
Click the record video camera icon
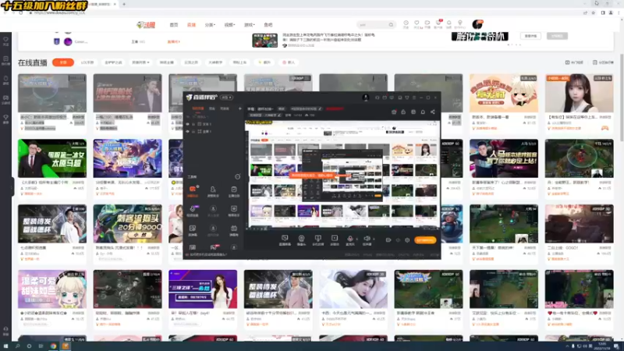coord(388,240)
